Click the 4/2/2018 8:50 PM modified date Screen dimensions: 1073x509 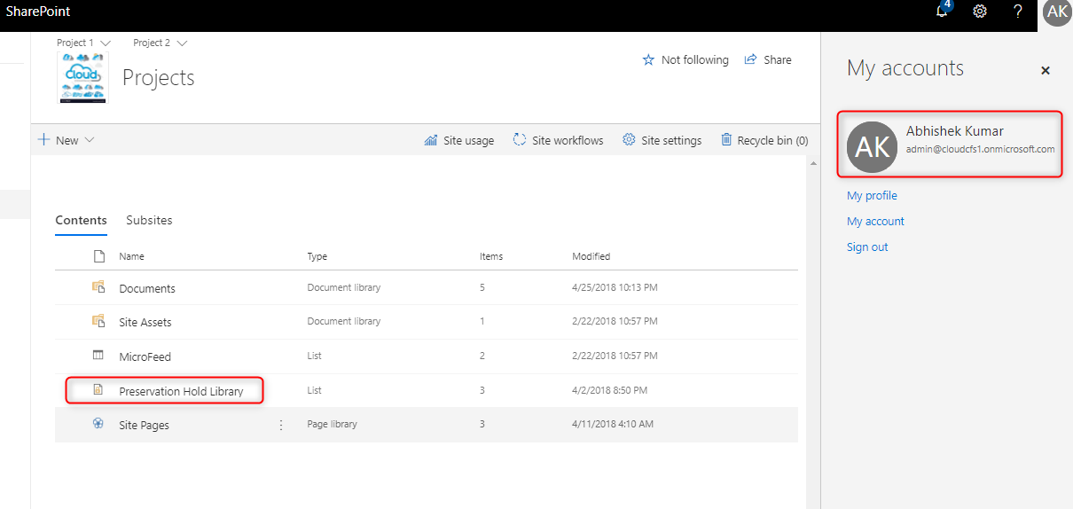coord(609,390)
